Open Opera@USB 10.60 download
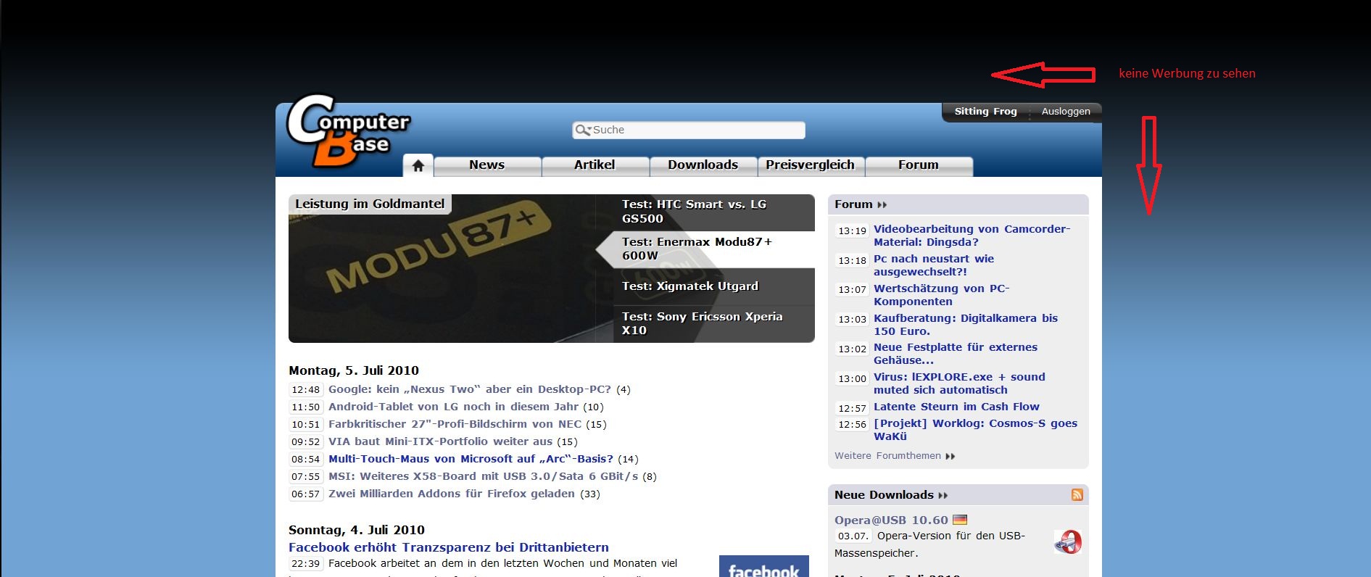Screen dimensions: 1371x577 click(891, 520)
